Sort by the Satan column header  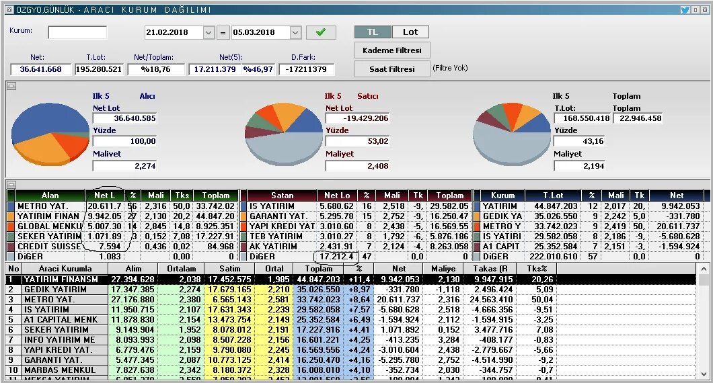click(x=282, y=196)
